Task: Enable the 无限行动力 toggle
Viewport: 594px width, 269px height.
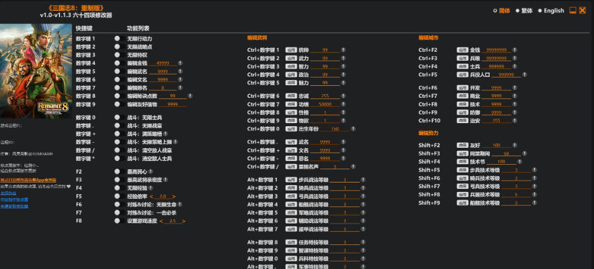Action: point(119,39)
